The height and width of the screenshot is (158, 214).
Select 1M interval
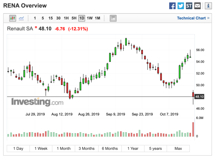pyautogui.click(x=98, y=18)
